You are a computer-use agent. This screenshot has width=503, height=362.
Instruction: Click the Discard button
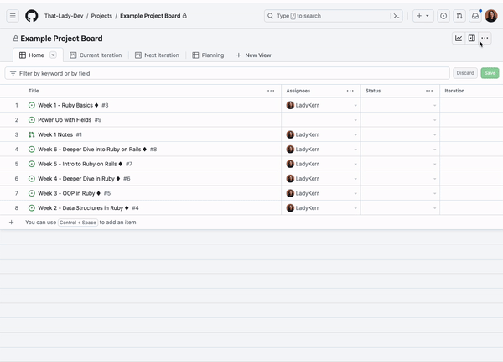coord(464,73)
